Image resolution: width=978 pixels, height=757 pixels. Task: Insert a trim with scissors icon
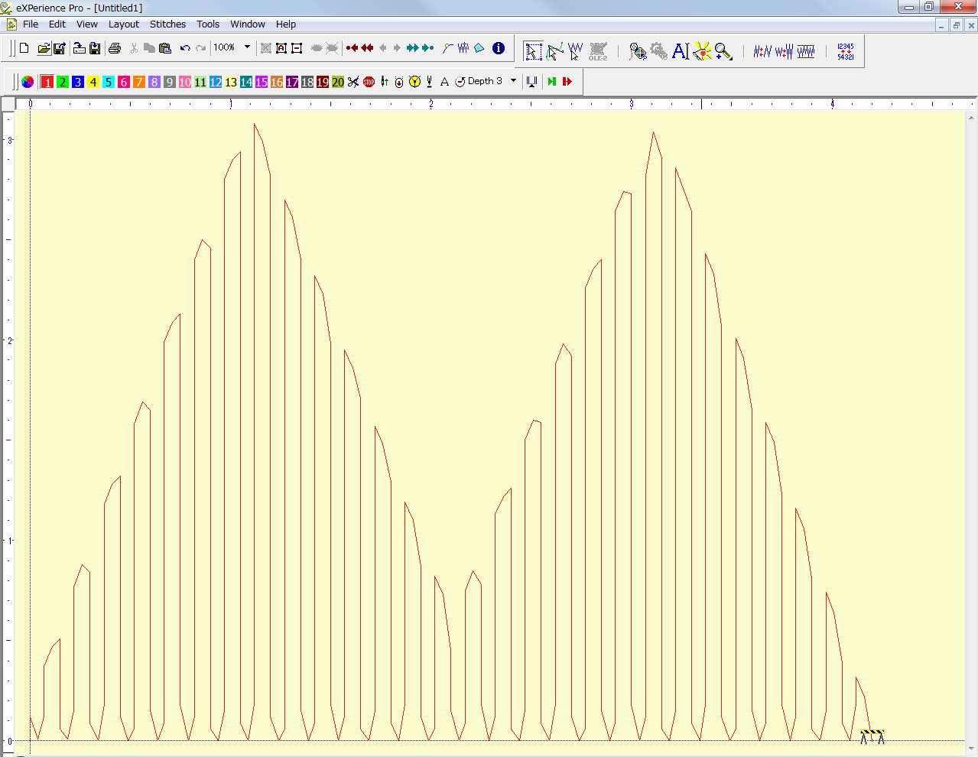(353, 82)
